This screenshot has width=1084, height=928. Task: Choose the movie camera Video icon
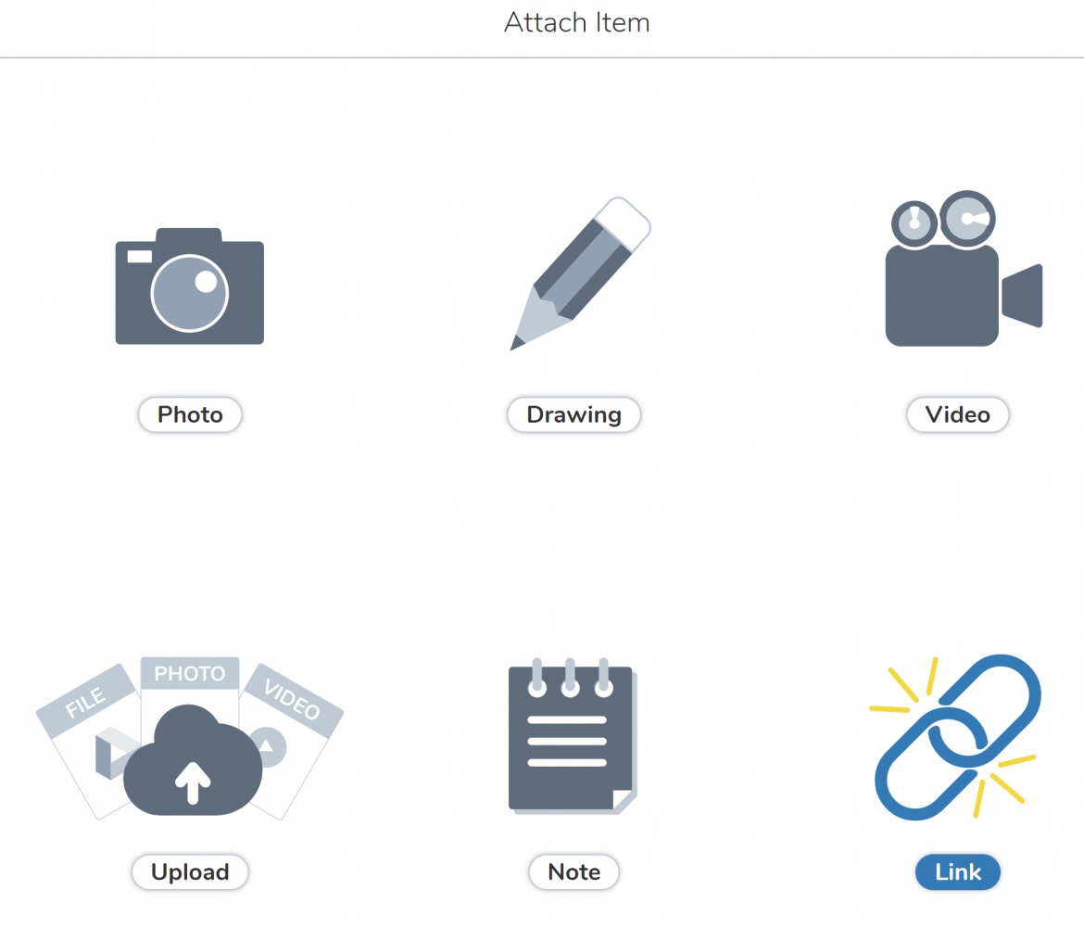coord(964,268)
